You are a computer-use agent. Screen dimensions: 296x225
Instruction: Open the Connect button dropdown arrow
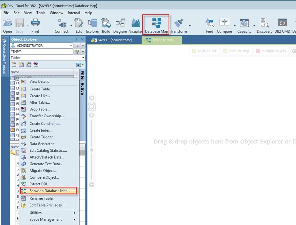tap(71, 25)
